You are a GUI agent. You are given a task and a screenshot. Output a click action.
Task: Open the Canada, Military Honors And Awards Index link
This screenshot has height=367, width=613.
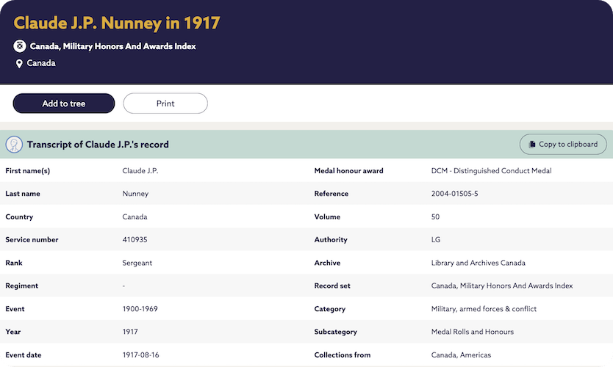(112, 46)
